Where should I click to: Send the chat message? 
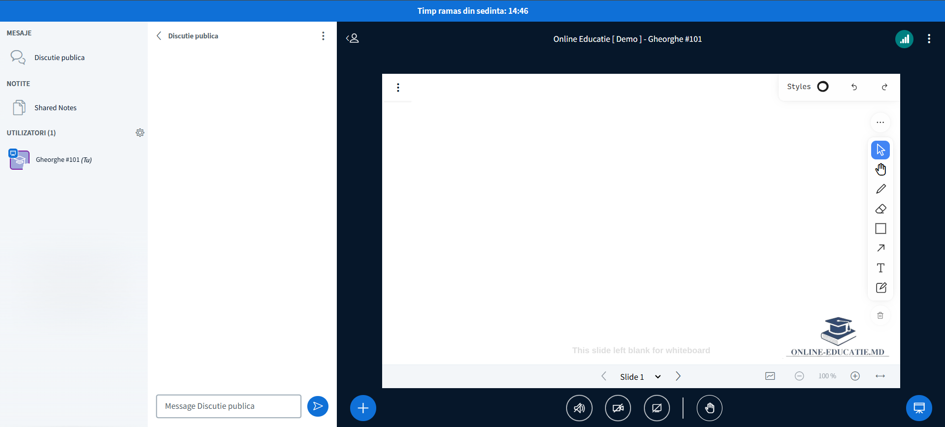318,406
